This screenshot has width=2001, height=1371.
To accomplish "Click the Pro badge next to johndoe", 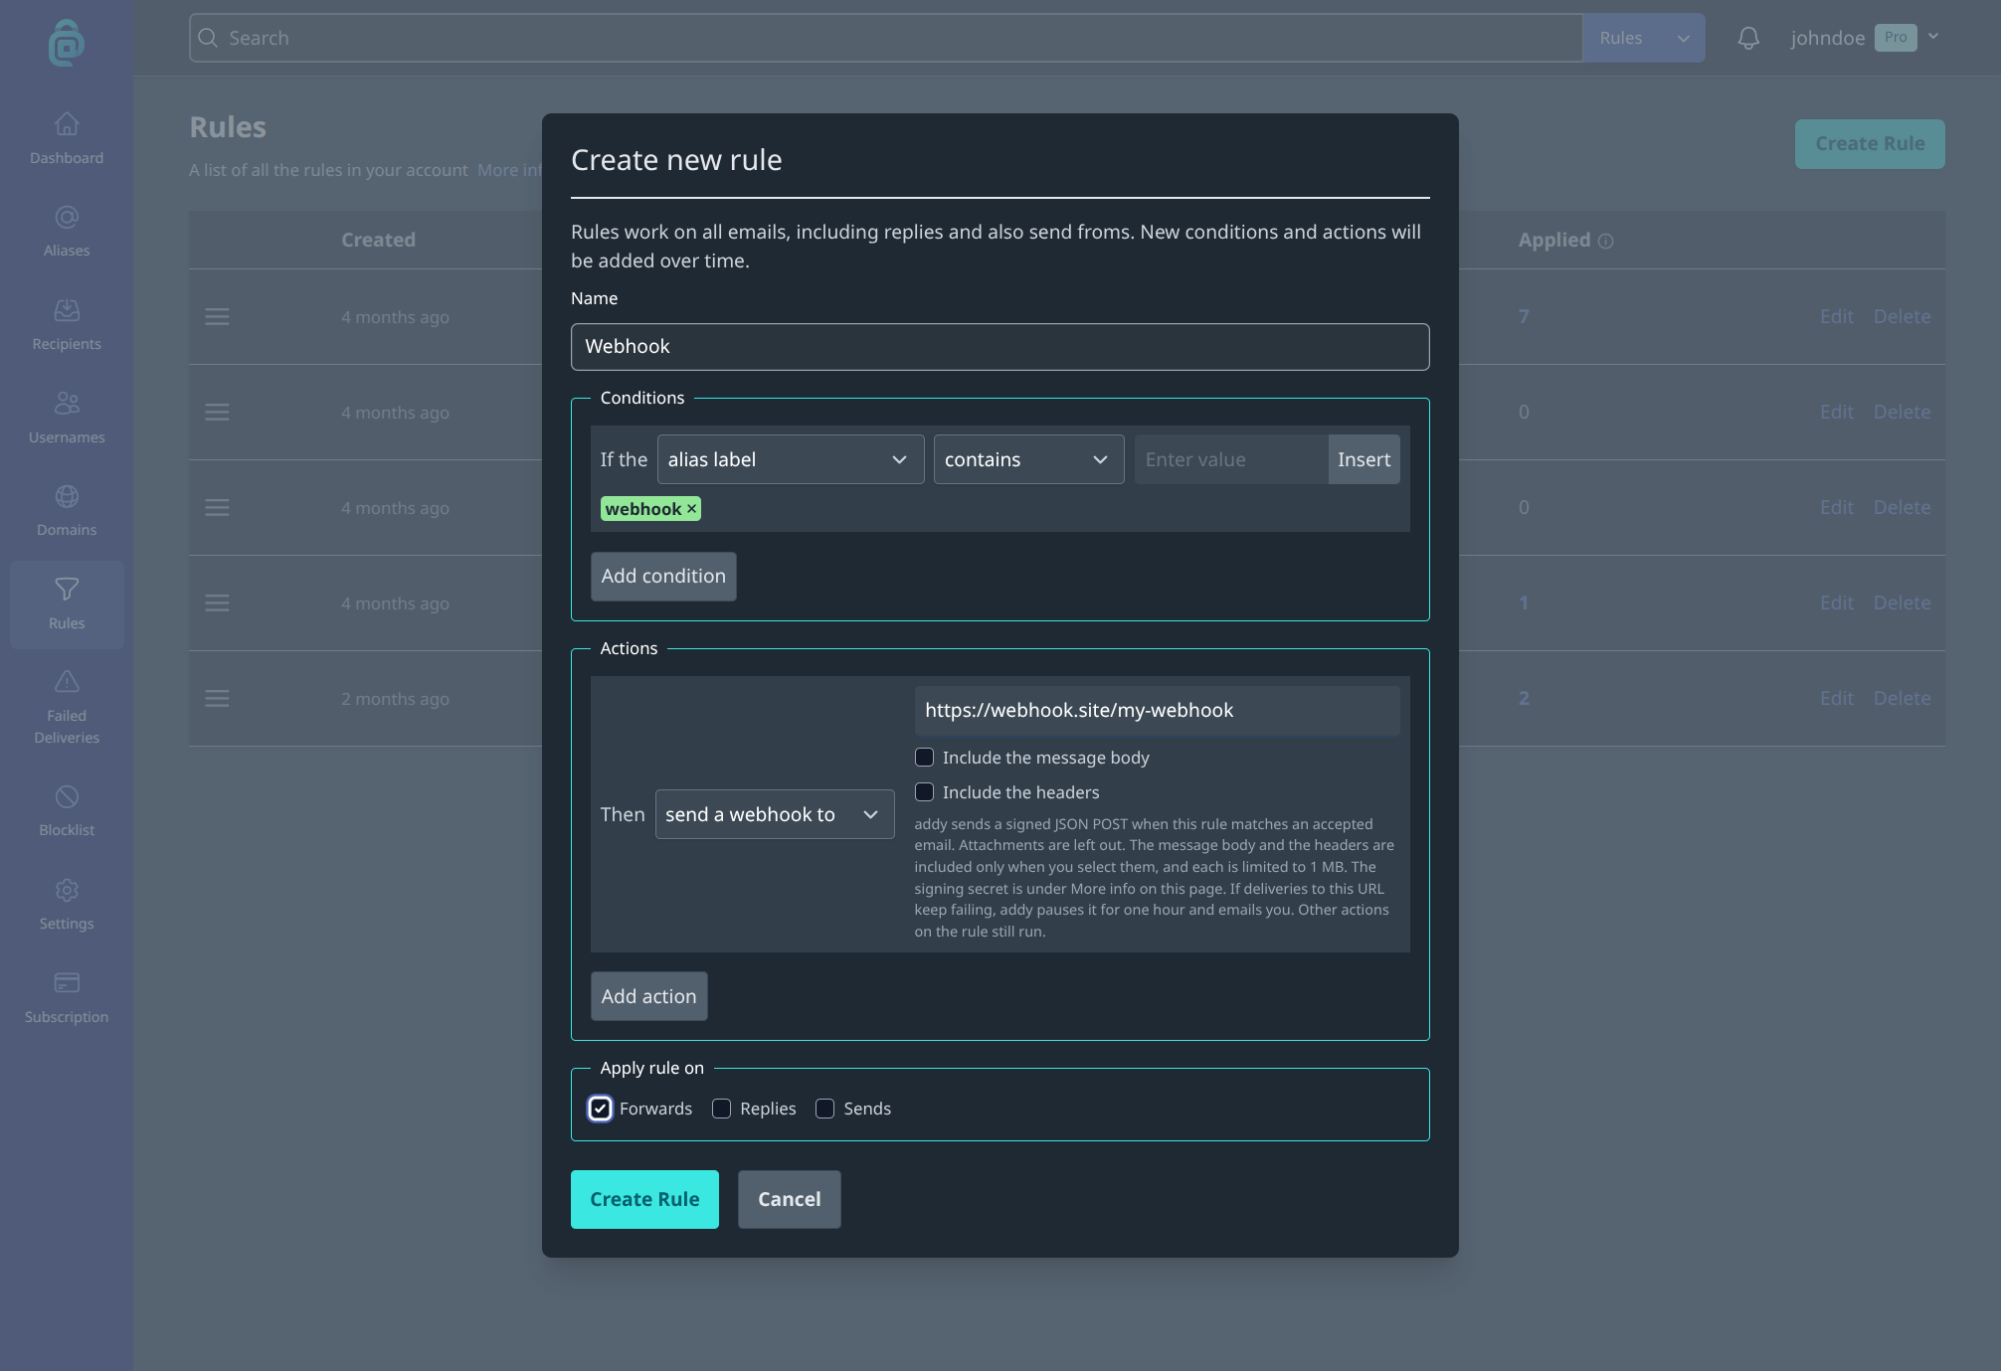I will click(1896, 38).
